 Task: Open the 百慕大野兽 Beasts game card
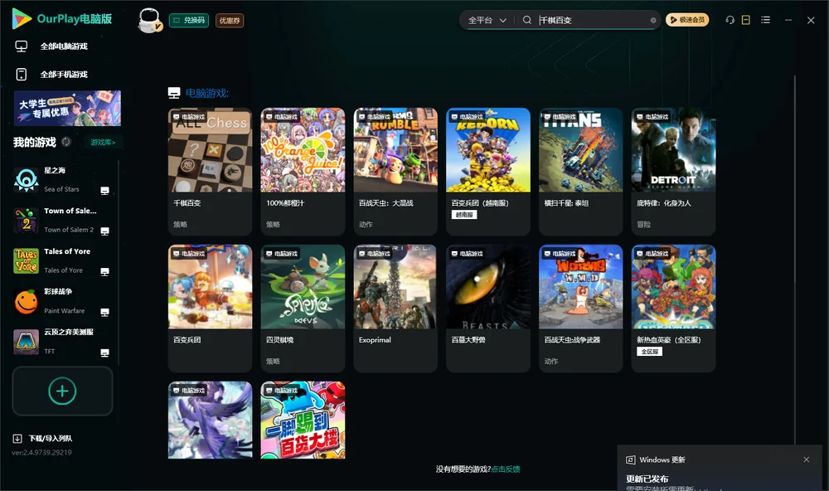(488, 309)
